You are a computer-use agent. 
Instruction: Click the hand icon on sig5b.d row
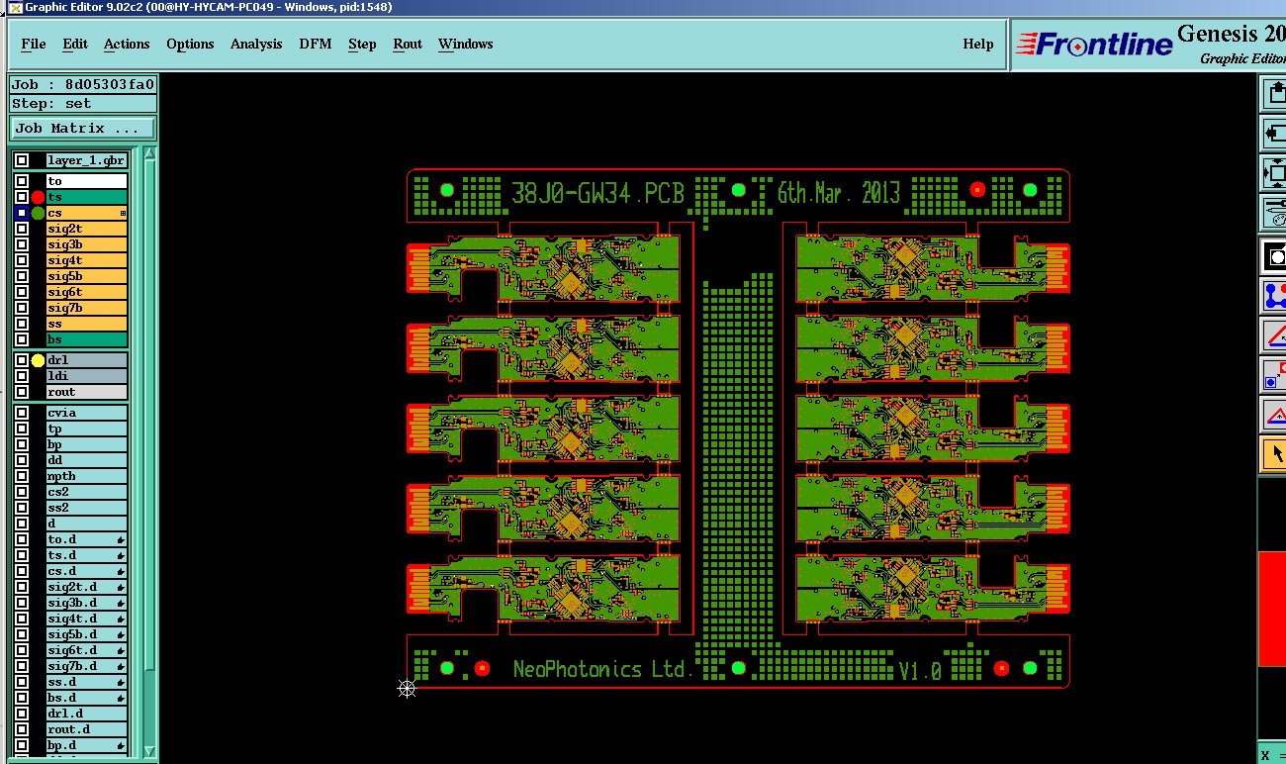(121, 634)
